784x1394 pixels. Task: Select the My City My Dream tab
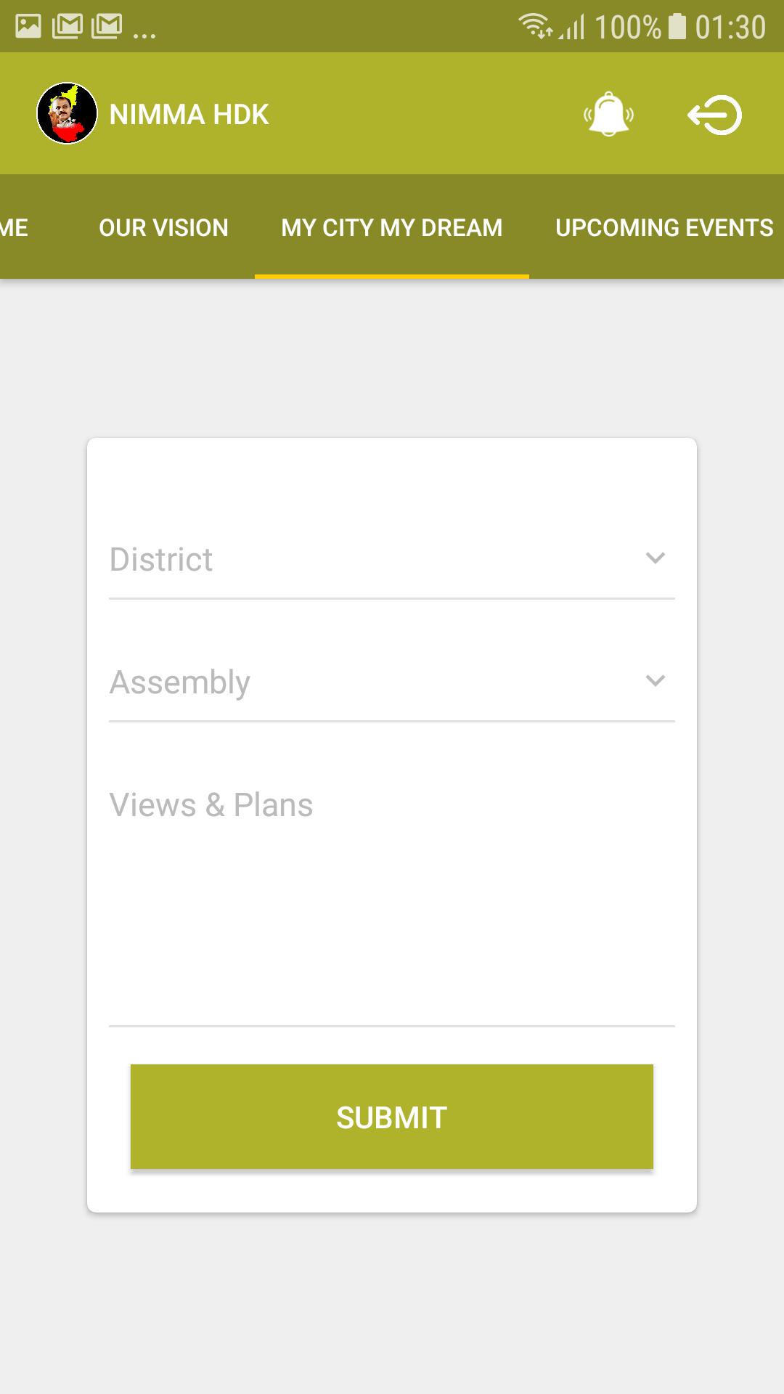coord(391,227)
